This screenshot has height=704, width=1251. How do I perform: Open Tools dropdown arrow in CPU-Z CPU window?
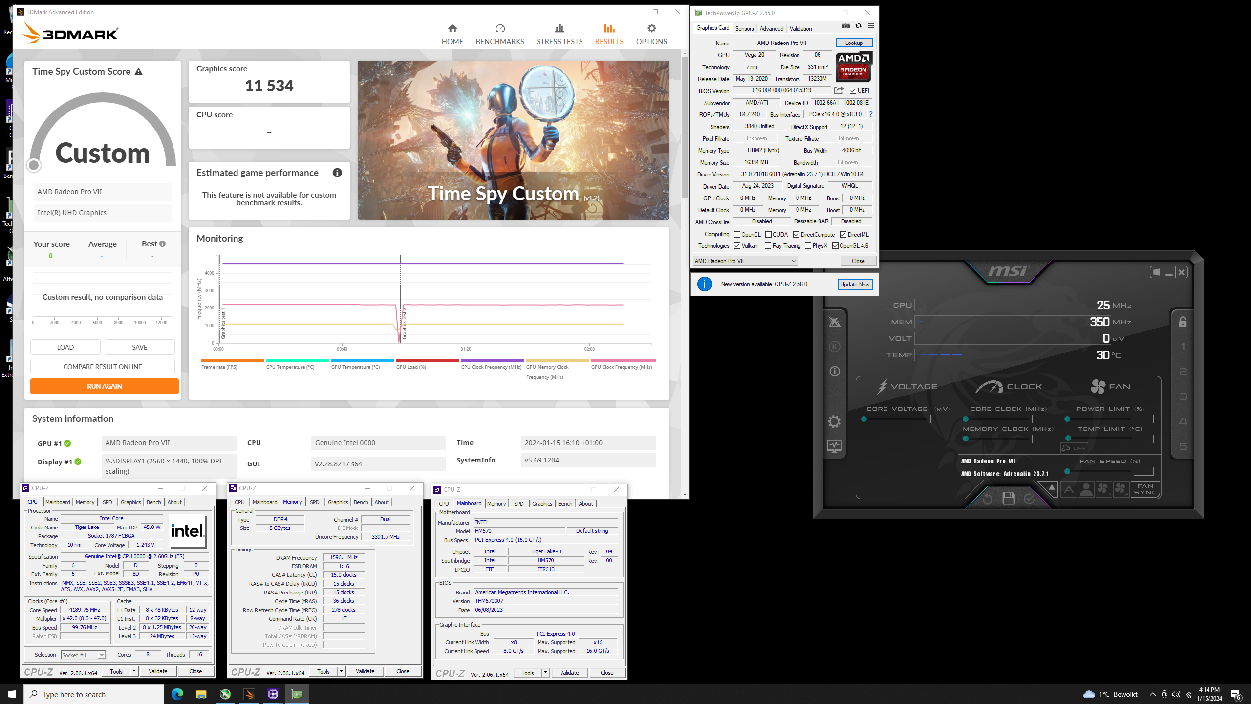coord(133,671)
